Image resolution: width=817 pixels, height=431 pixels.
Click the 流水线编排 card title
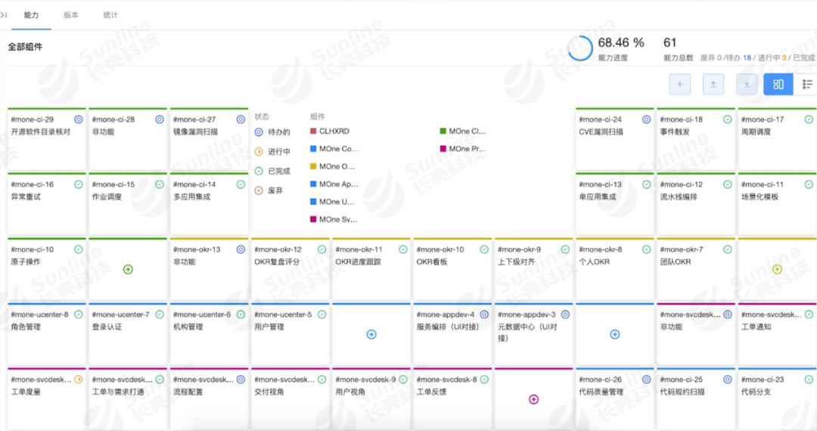coord(679,197)
